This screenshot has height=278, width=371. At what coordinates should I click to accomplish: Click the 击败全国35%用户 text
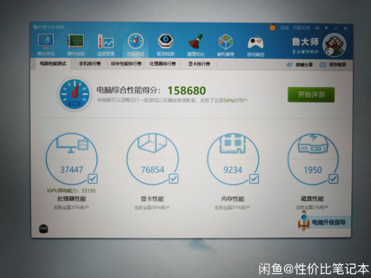(x=71, y=208)
